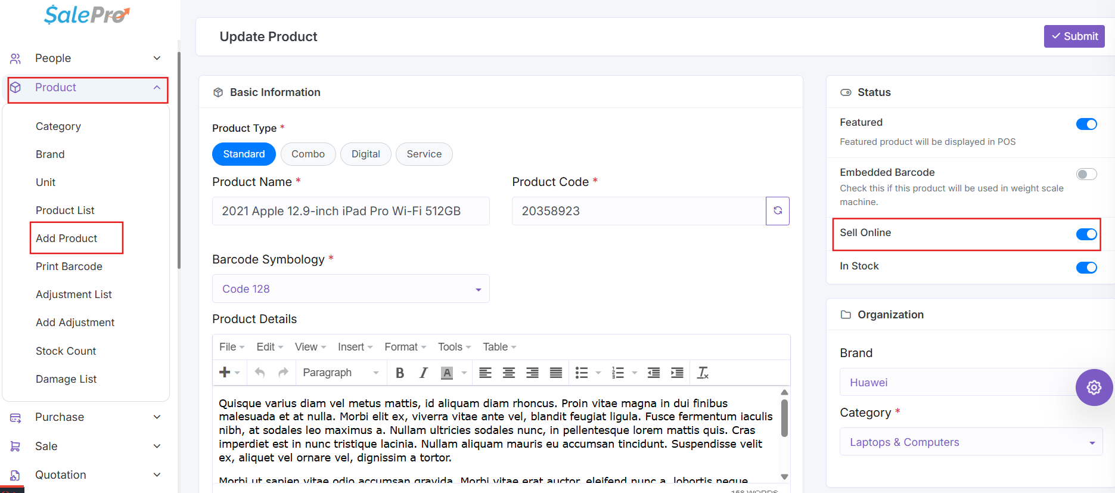Center align text in editor
The image size is (1115, 493).
point(509,373)
